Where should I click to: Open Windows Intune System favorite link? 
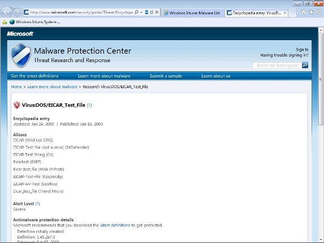click(35, 22)
